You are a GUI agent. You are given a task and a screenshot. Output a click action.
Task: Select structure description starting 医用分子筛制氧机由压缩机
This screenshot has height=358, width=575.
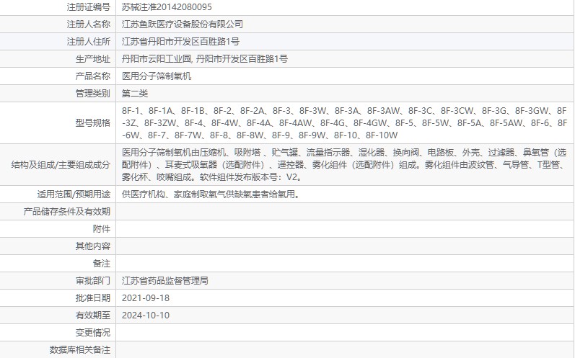click(344, 165)
